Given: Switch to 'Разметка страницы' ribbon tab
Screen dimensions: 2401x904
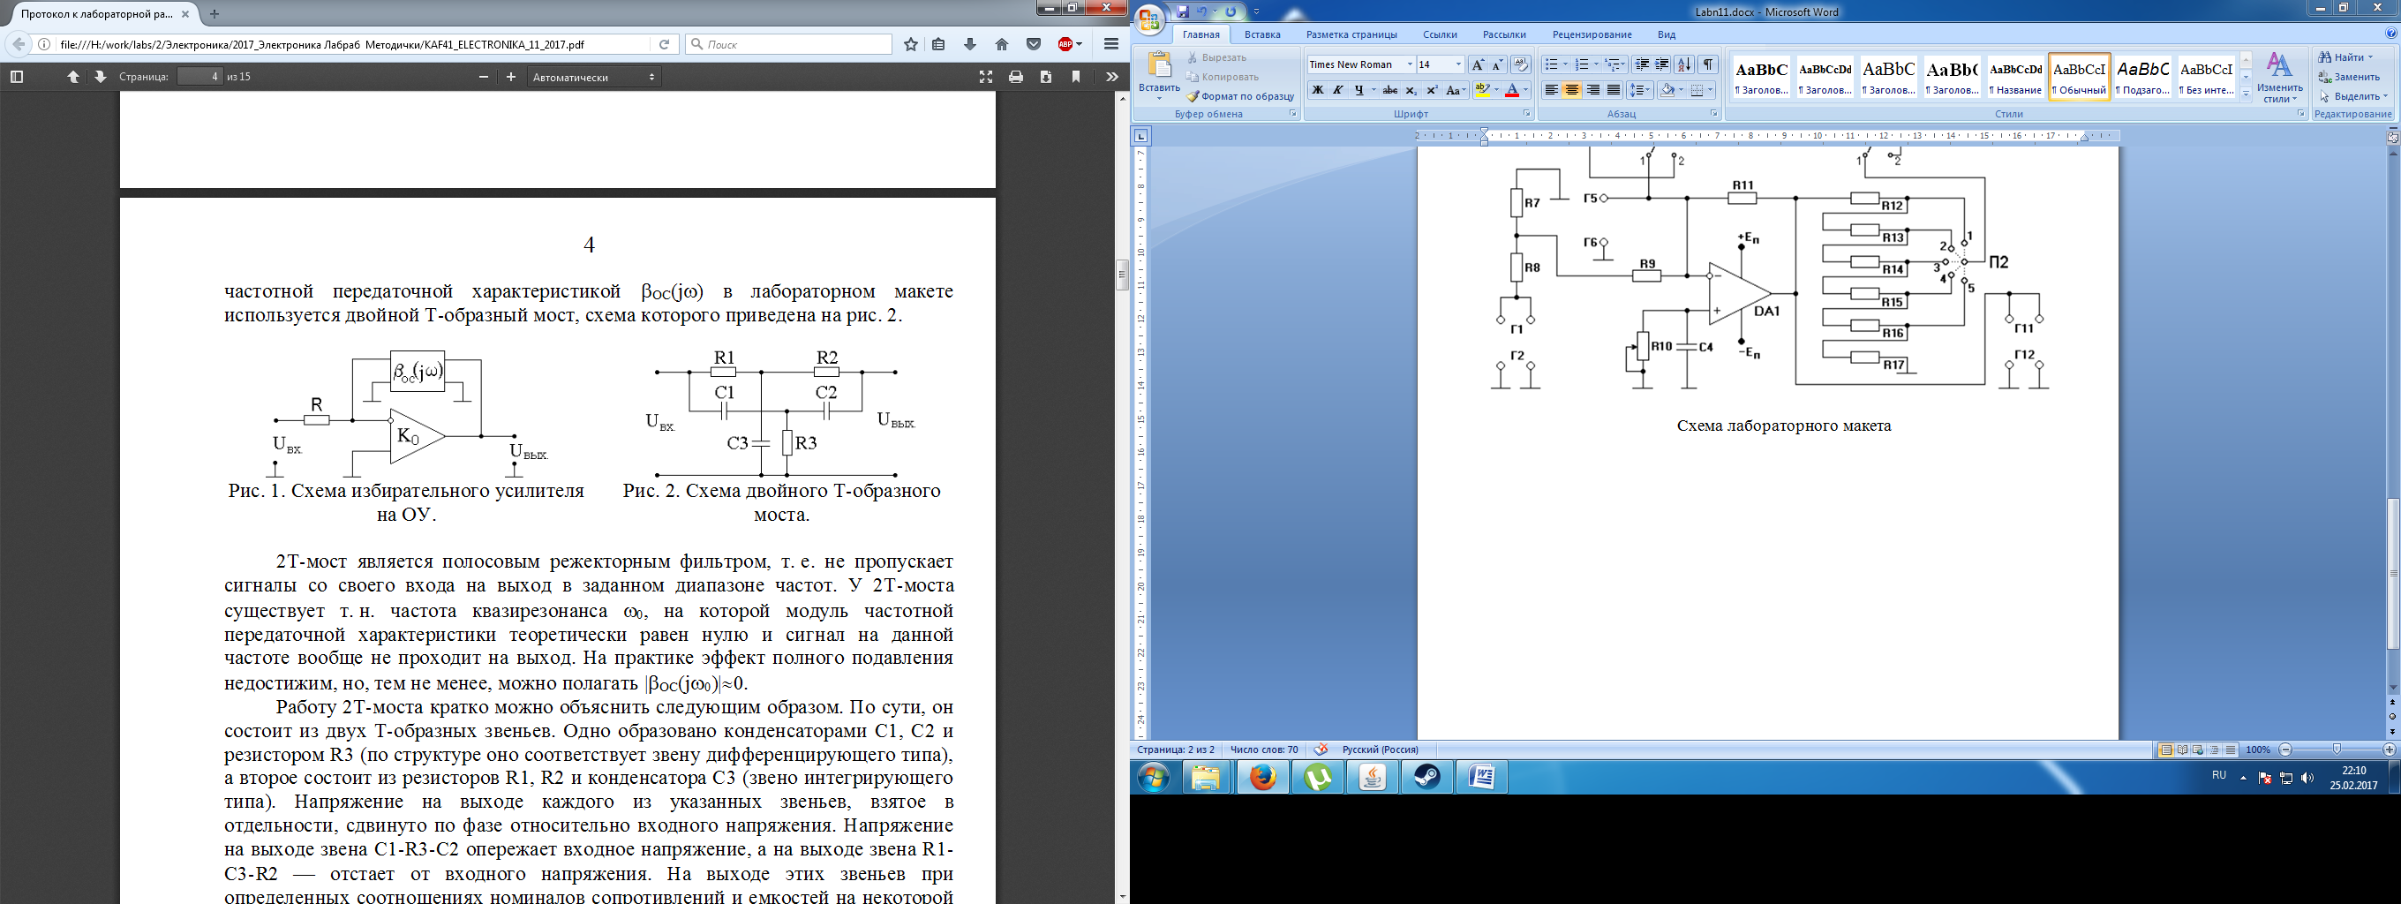Looking at the screenshot, I should click(1351, 34).
